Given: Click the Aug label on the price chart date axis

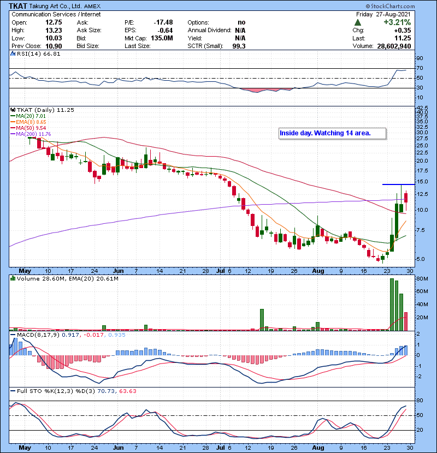Looking at the screenshot, I should [x=318, y=271].
